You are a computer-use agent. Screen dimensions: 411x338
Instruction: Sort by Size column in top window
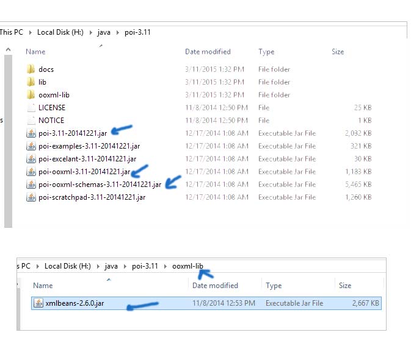coord(338,52)
